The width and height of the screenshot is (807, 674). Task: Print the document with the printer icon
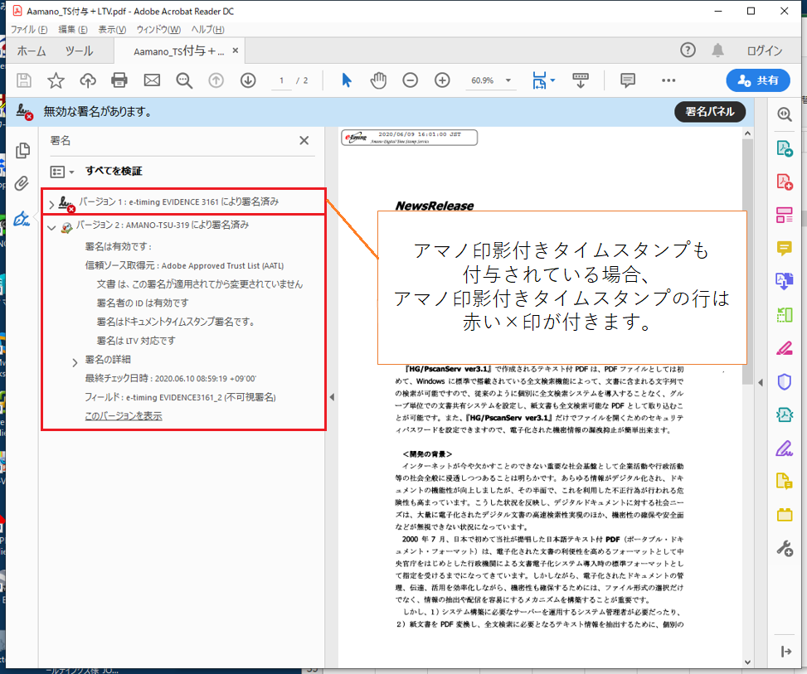click(119, 80)
